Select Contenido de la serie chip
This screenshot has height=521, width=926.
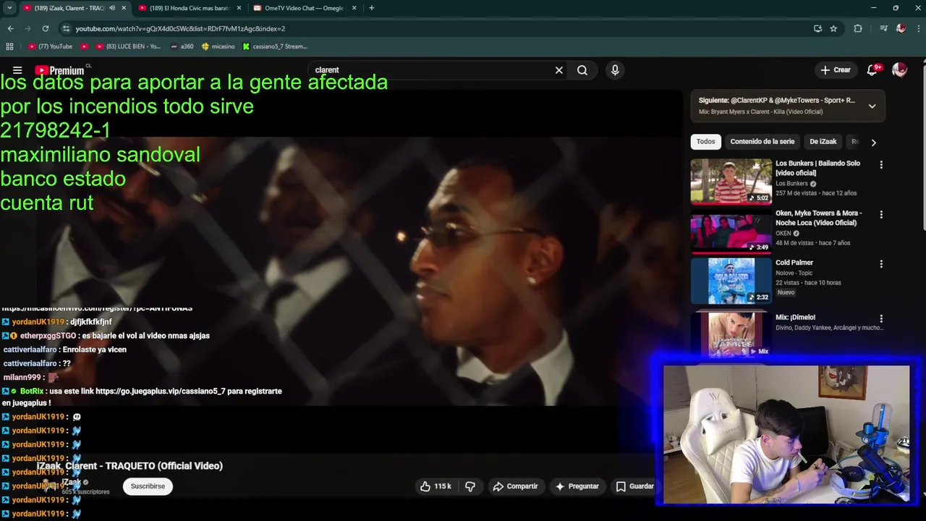click(762, 142)
